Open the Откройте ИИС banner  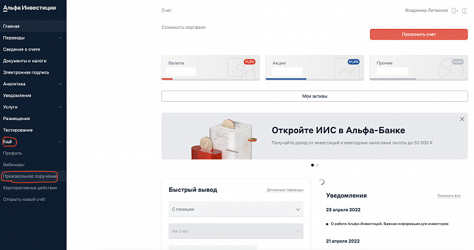[315, 136]
